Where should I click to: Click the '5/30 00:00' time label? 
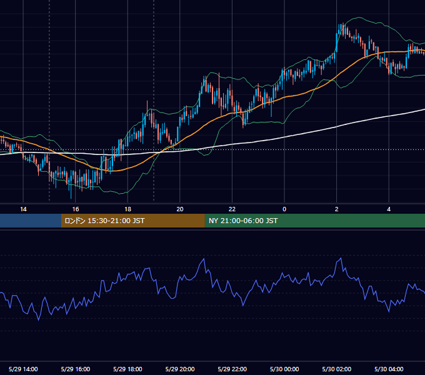284,369
